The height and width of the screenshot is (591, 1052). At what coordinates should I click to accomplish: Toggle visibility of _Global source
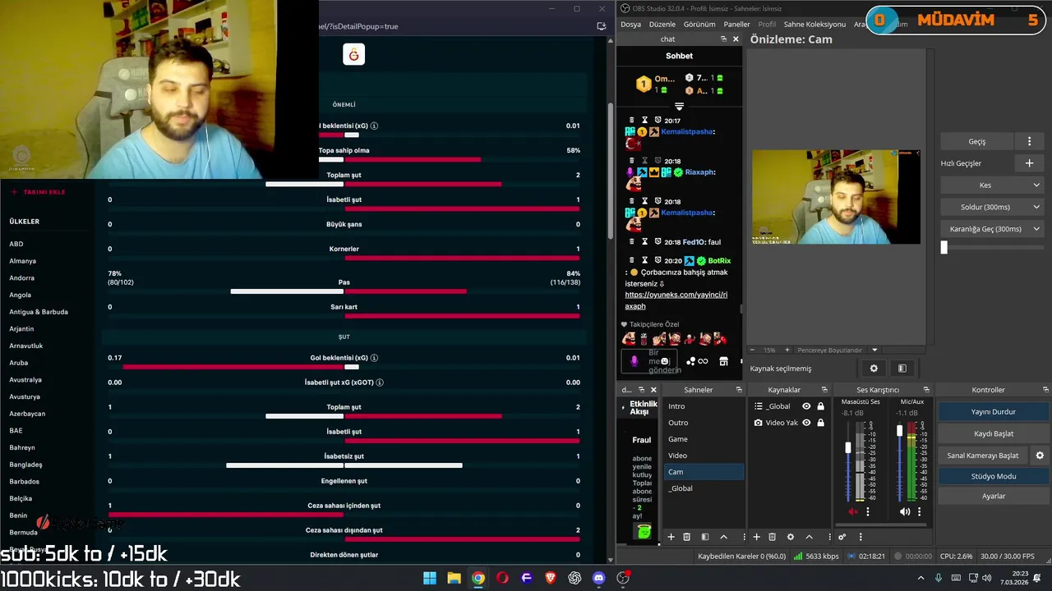(x=806, y=406)
